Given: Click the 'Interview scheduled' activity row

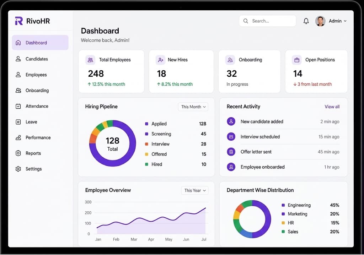Looking at the screenshot, I should [283, 137].
